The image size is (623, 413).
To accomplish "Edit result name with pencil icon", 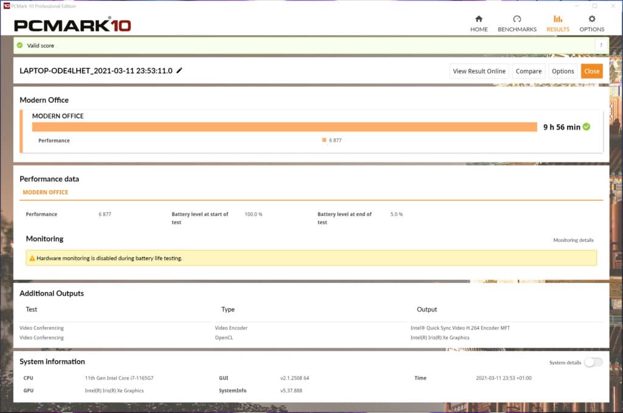I will pyautogui.click(x=179, y=71).
